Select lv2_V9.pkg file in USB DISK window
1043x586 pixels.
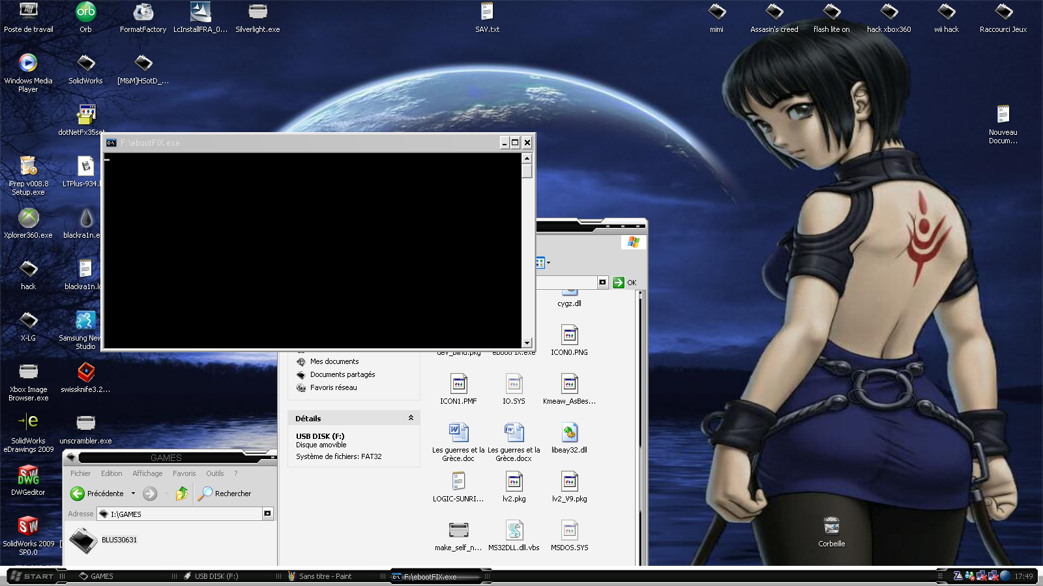569,486
